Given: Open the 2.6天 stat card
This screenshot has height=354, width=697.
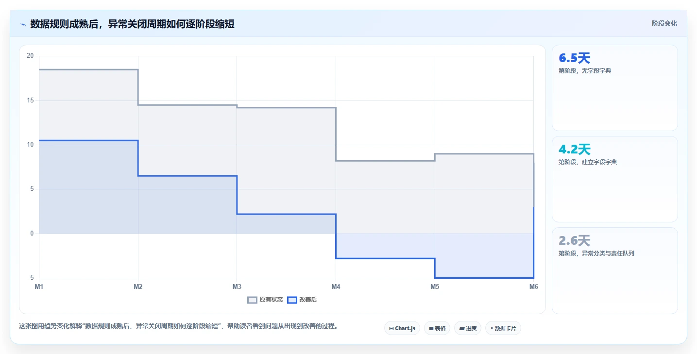Looking at the screenshot, I should (615, 270).
